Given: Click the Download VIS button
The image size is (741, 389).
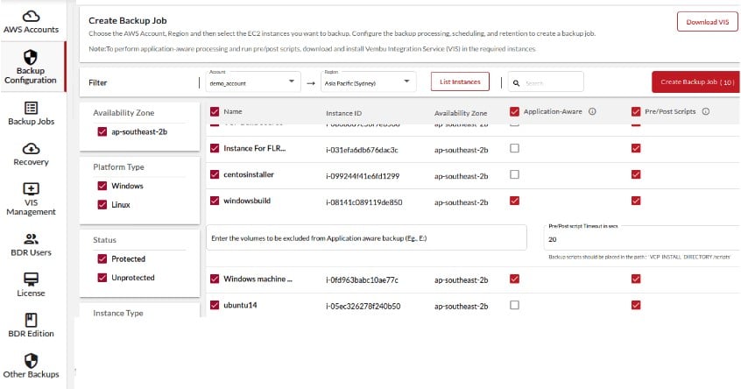Looking at the screenshot, I should click(707, 22).
